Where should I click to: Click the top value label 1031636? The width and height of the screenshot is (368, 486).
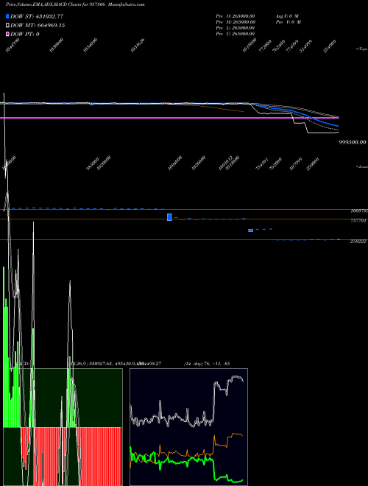click(138, 45)
